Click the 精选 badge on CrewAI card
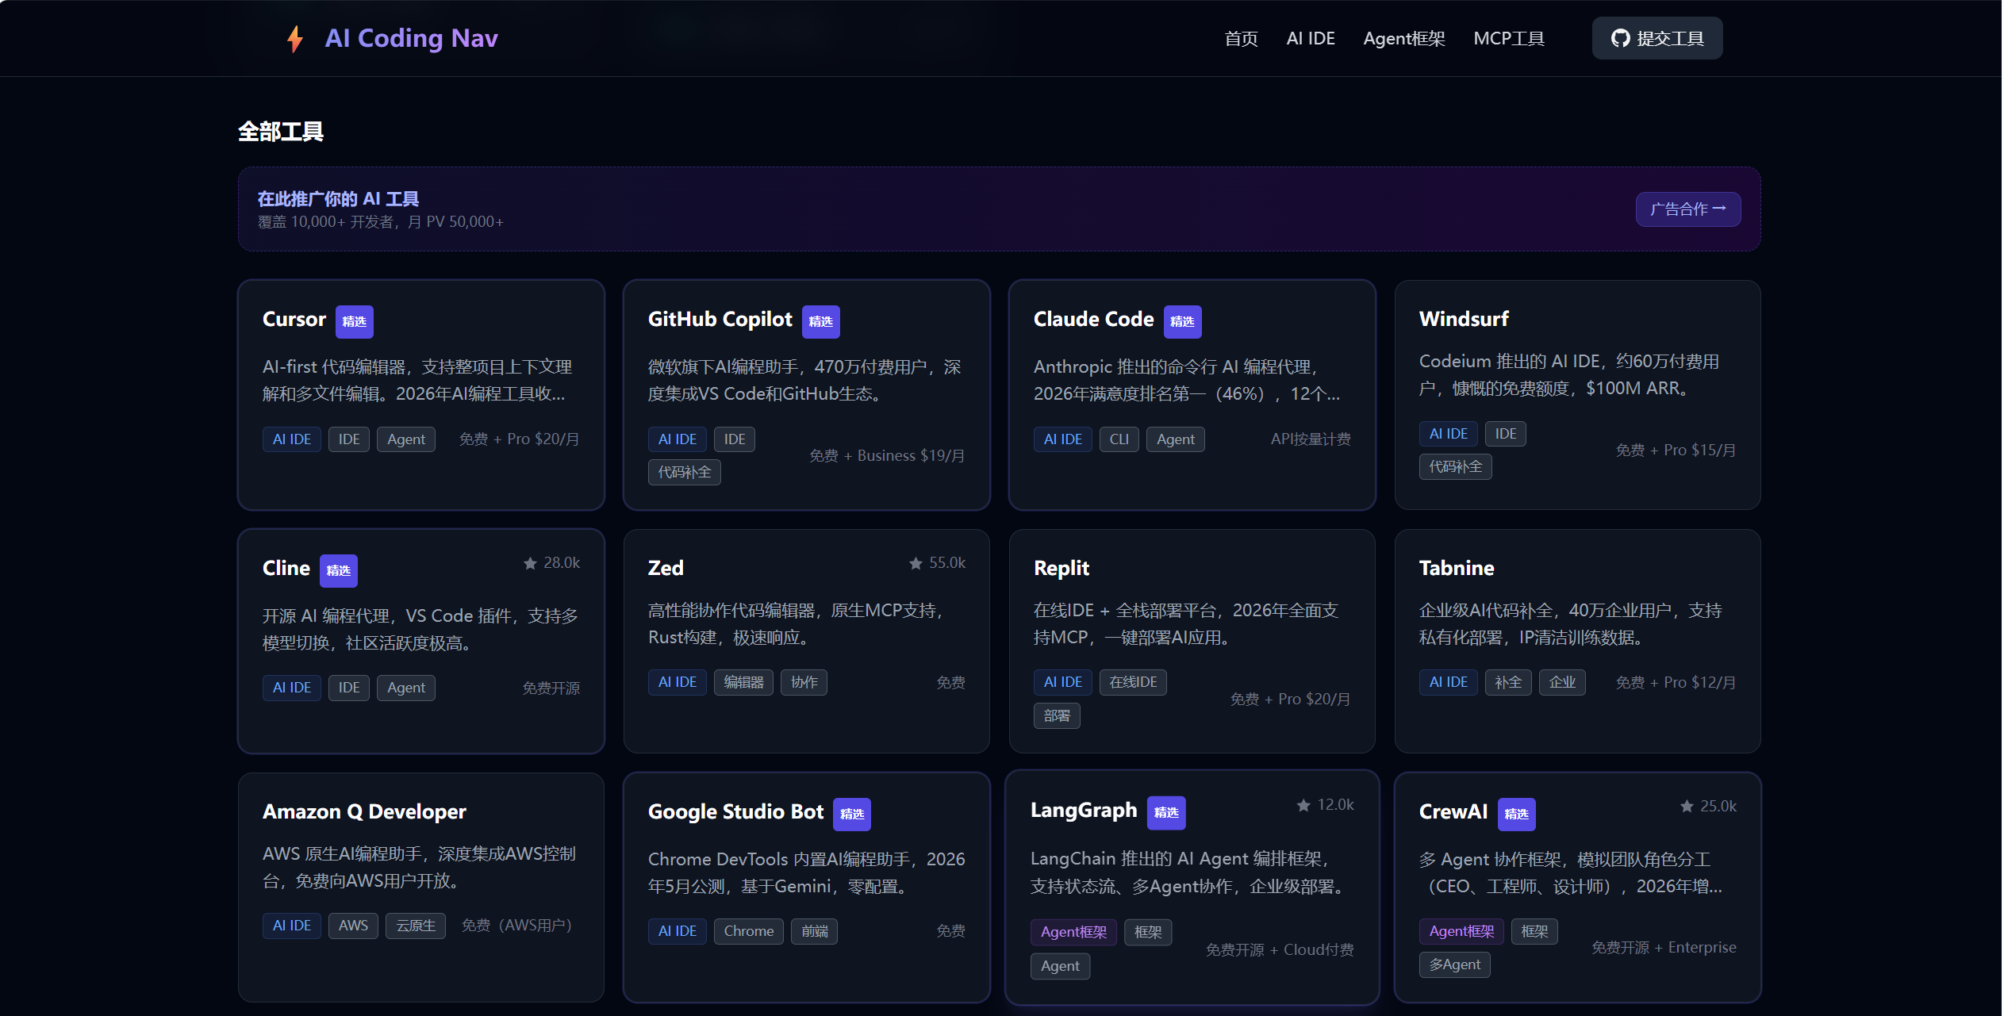Viewport: 2004px width, 1016px height. [1517, 814]
